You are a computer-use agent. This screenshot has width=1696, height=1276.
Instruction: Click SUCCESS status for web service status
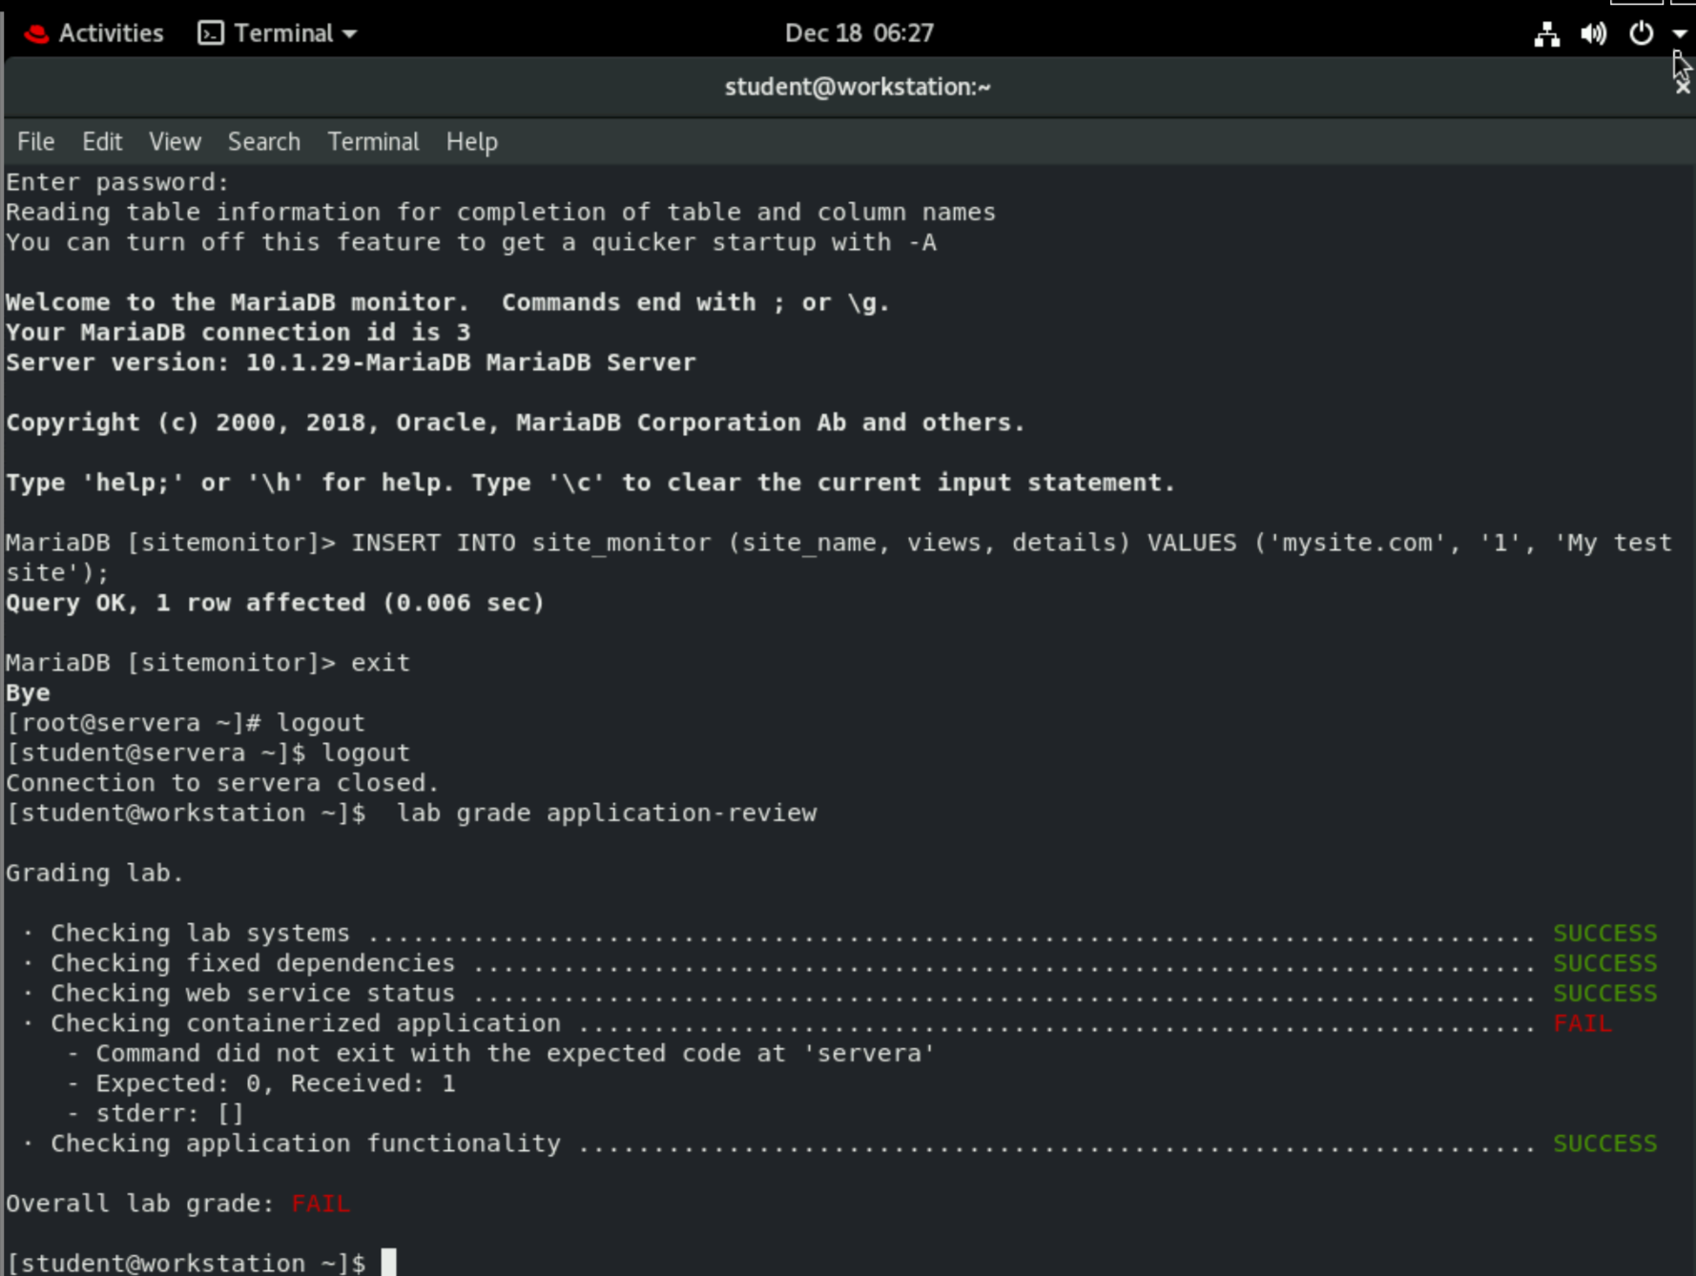click(1605, 994)
